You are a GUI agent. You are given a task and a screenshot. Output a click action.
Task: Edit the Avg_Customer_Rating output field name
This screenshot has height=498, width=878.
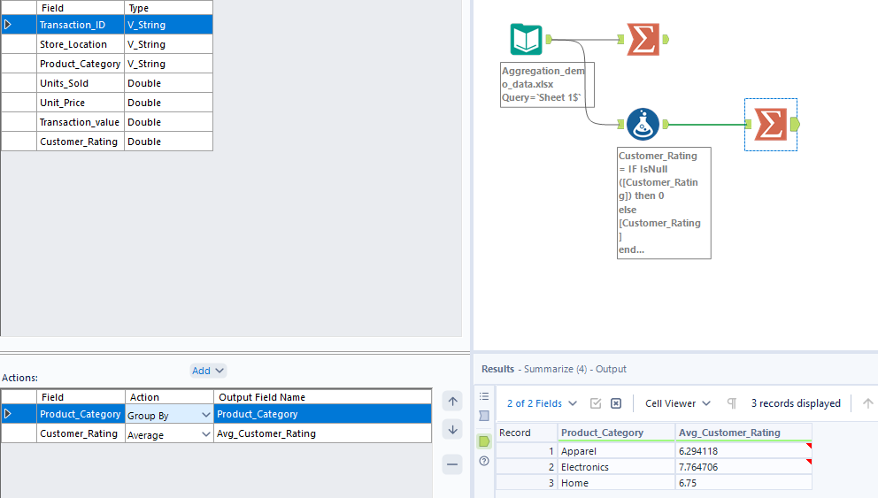point(321,433)
